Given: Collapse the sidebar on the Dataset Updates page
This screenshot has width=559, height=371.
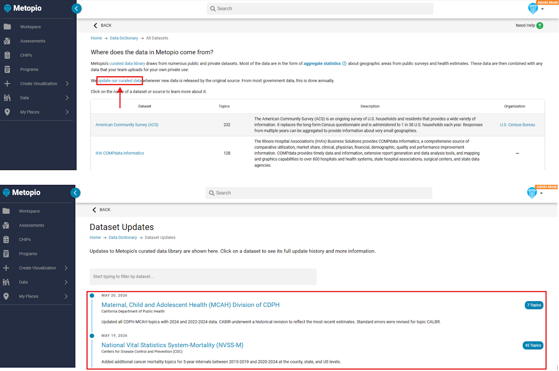Looking at the screenshot, I should [x=76, y=193].
